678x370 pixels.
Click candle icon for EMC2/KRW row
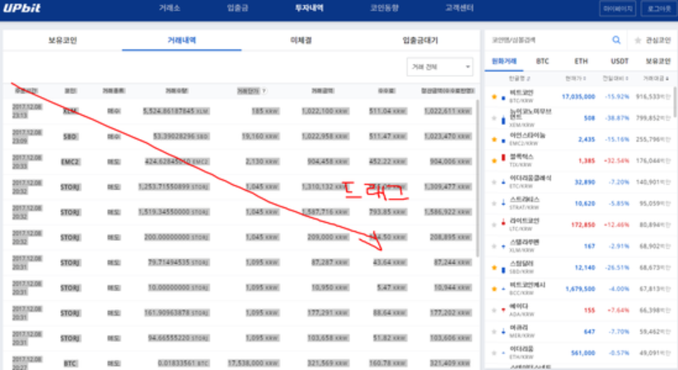pyautogui.click(x=503, y=141)
